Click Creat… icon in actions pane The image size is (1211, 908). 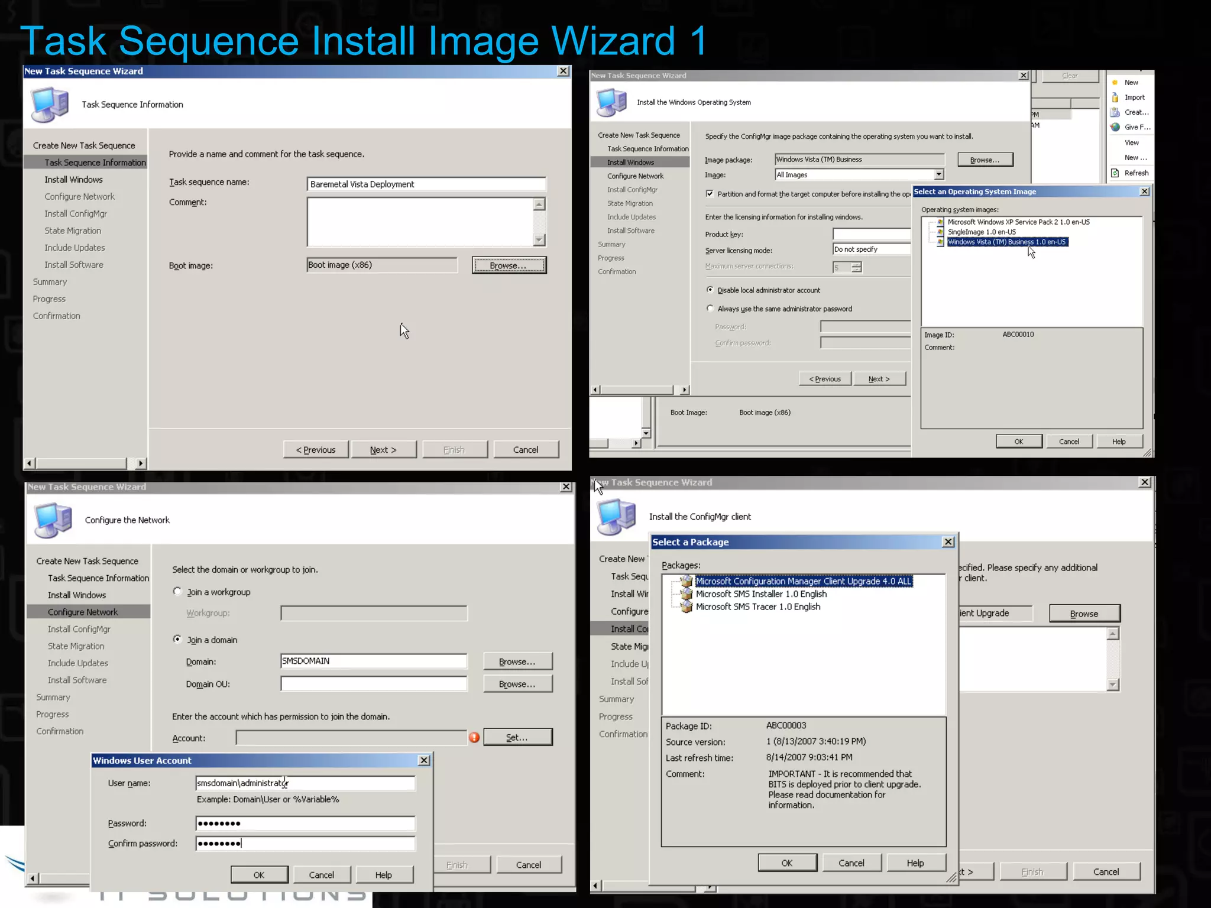[1115, 112]
